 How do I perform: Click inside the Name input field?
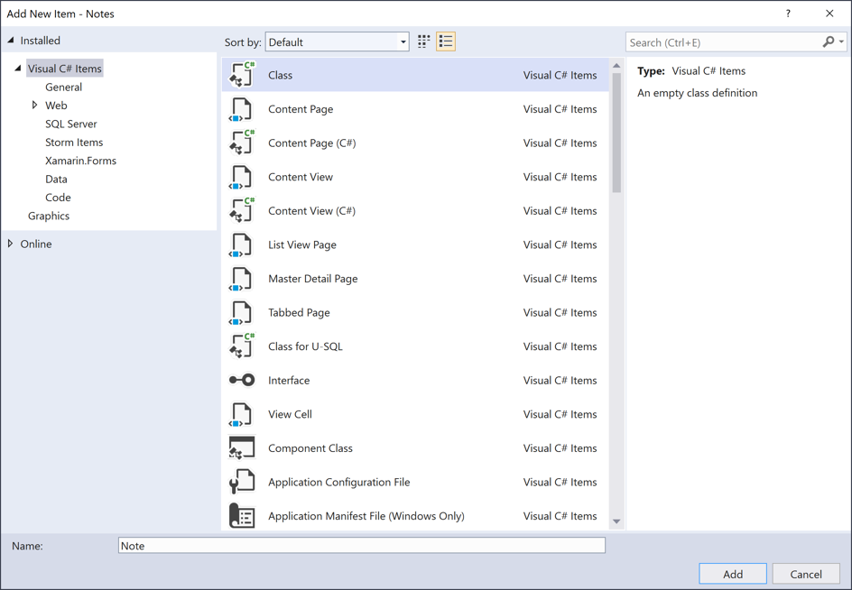[x=361, y=545]
